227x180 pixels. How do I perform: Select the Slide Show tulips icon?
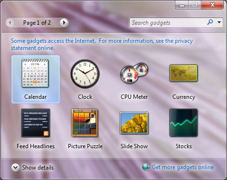(134, 123)
